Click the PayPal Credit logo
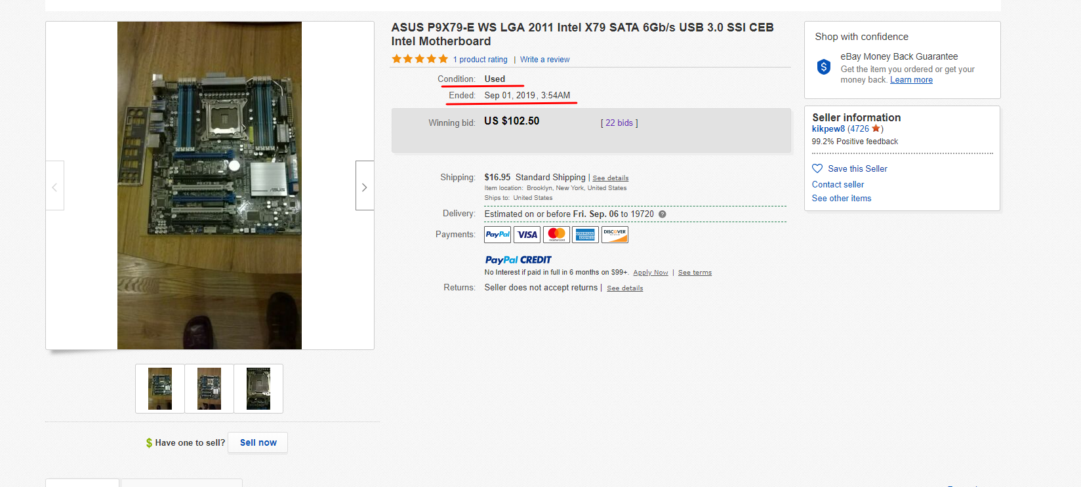Screen dimensions: 1081x487 518,260
